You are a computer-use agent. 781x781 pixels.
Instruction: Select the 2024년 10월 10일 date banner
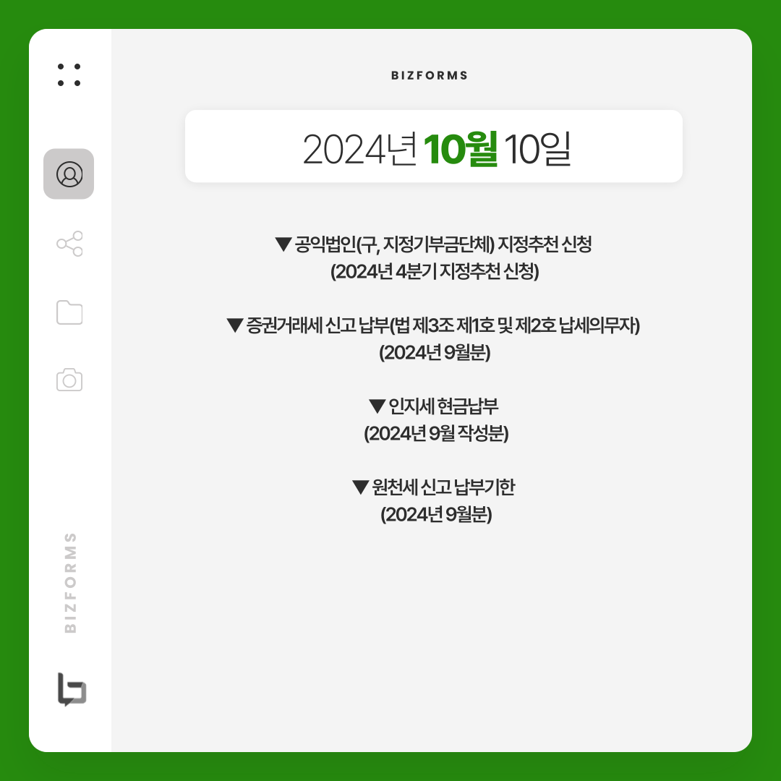pos(433,146)
